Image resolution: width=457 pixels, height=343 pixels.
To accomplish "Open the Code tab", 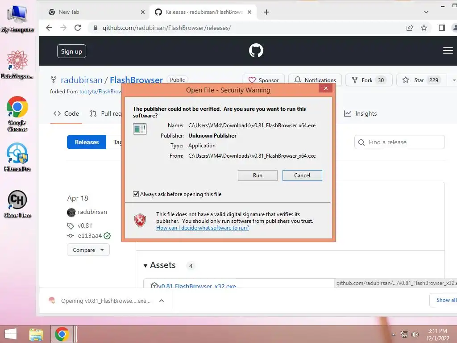I will pos(66,113).
